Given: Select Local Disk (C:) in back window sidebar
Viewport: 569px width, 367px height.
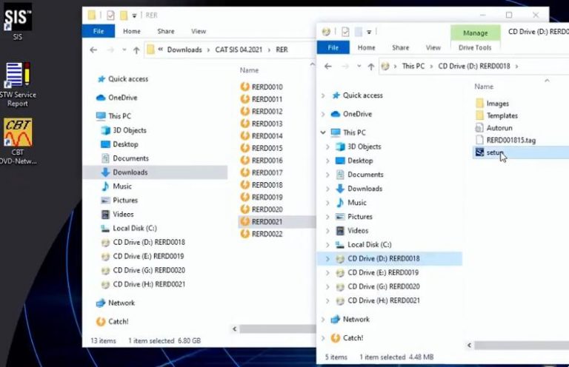Looking at the screenshot, I should 134,228.
